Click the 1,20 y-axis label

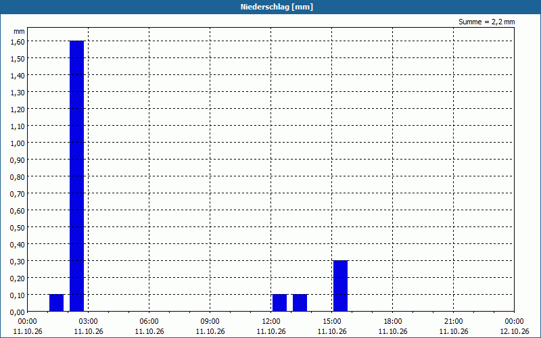(x=18, y=110)
